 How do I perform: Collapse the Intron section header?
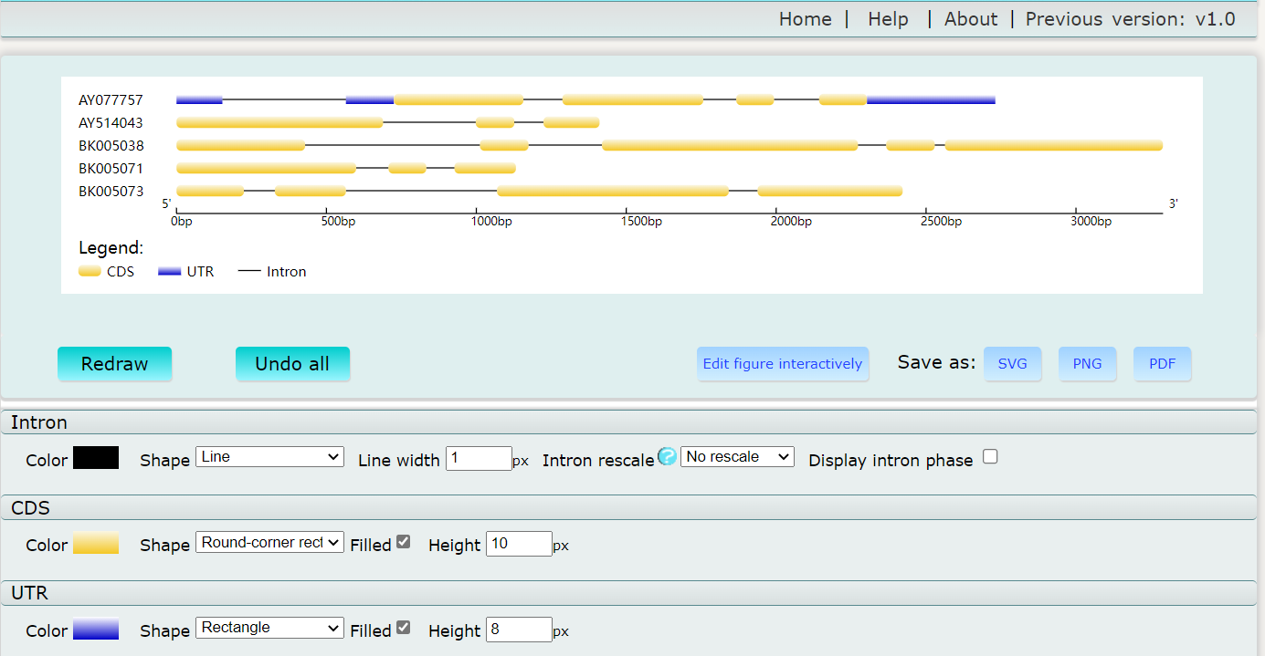628,422
